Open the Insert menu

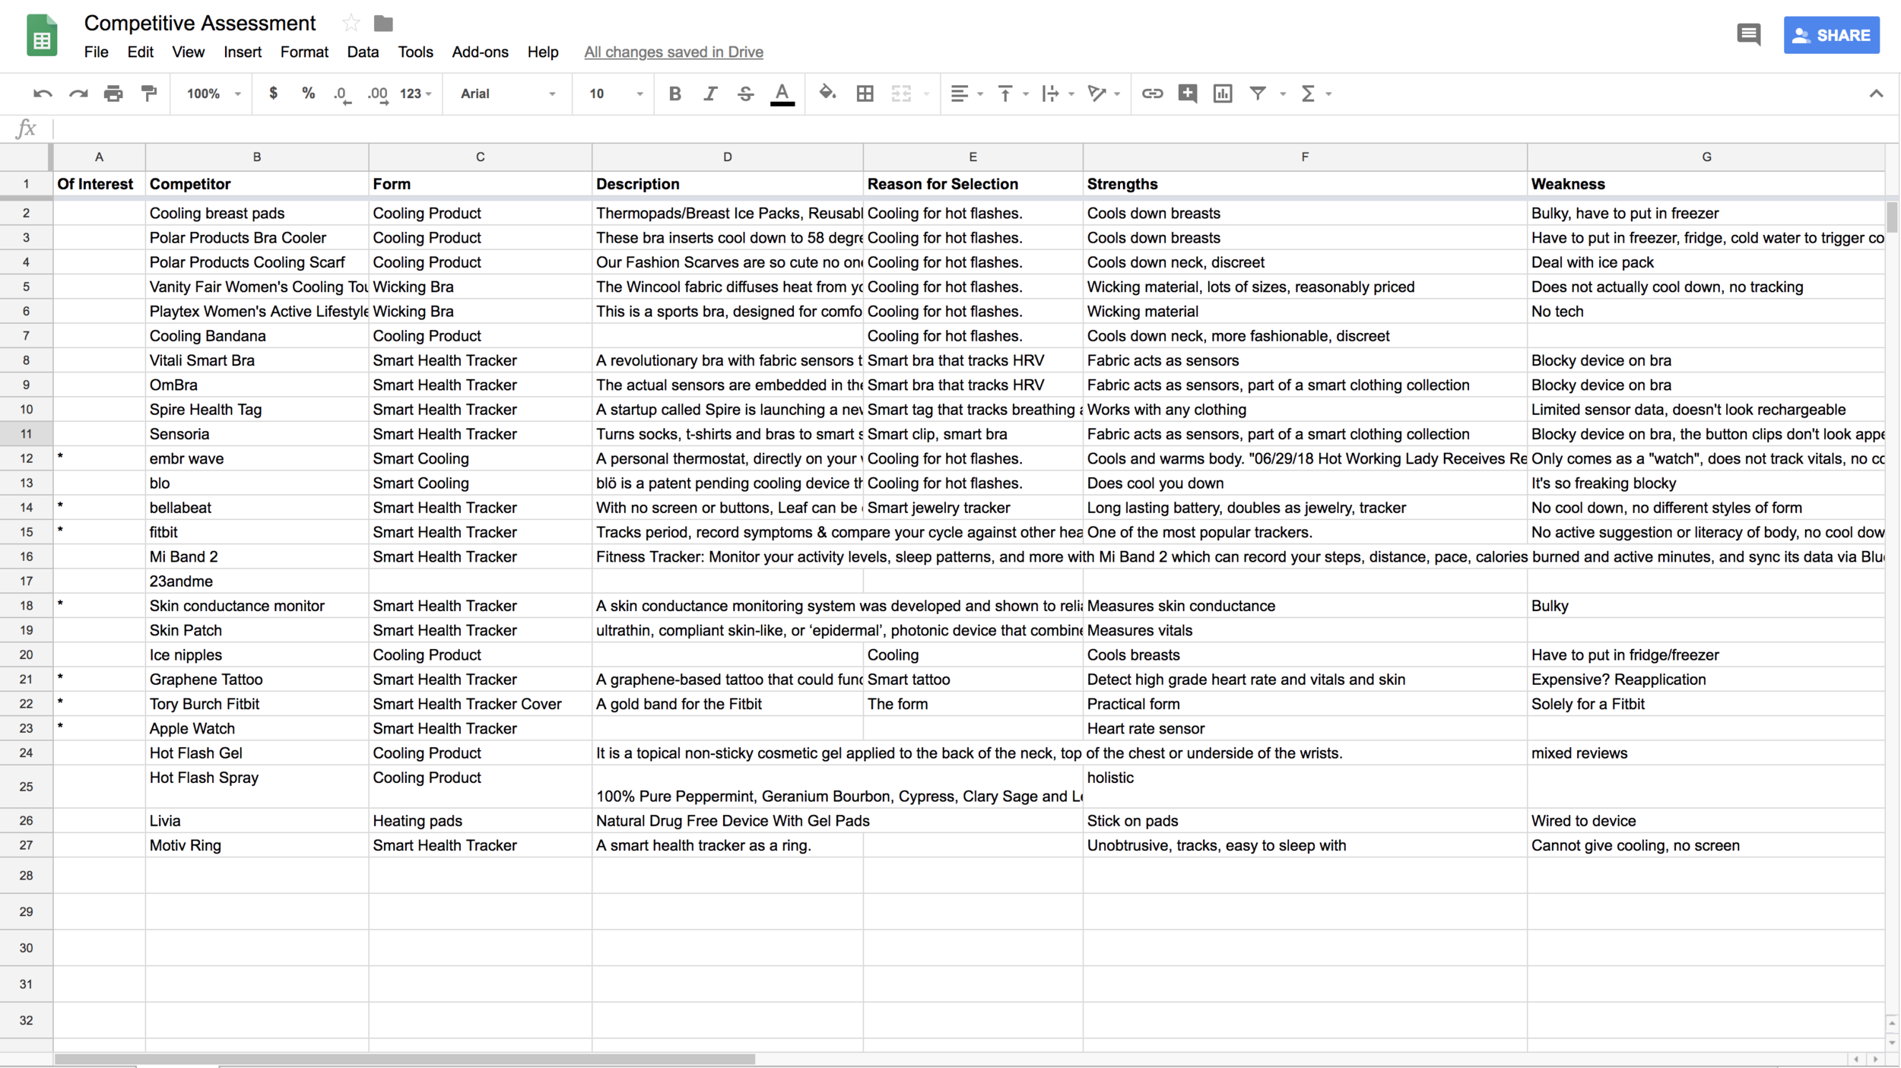click(243, 52)
